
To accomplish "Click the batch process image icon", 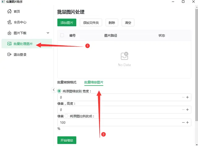I will click(9, 44).
